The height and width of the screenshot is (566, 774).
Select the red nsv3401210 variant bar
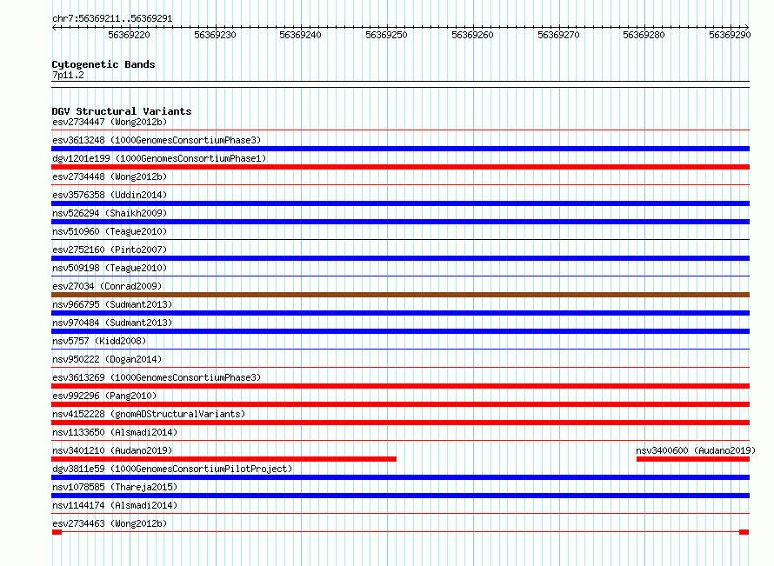[224, 459]
